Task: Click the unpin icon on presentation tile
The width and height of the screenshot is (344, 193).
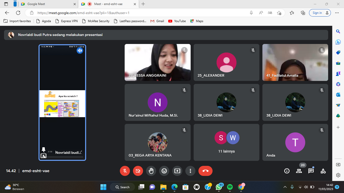Action: pyautogui.click(x=44, y=150)
